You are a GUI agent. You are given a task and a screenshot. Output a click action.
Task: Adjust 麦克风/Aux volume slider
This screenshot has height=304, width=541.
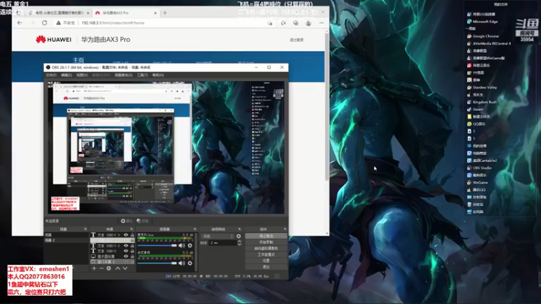coord(158,245)
